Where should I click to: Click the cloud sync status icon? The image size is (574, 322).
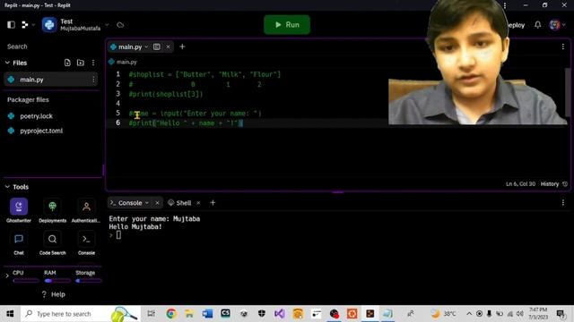120,25
